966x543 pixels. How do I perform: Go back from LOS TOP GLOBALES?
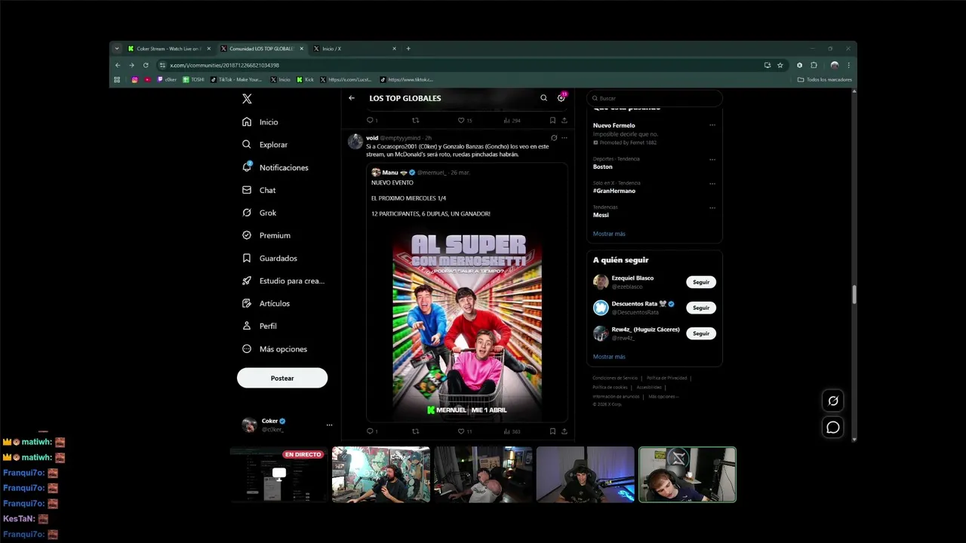[352, 98]
